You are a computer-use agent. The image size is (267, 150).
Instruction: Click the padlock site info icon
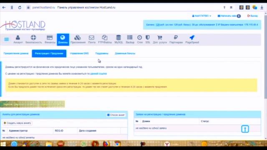tap(28, 7)
